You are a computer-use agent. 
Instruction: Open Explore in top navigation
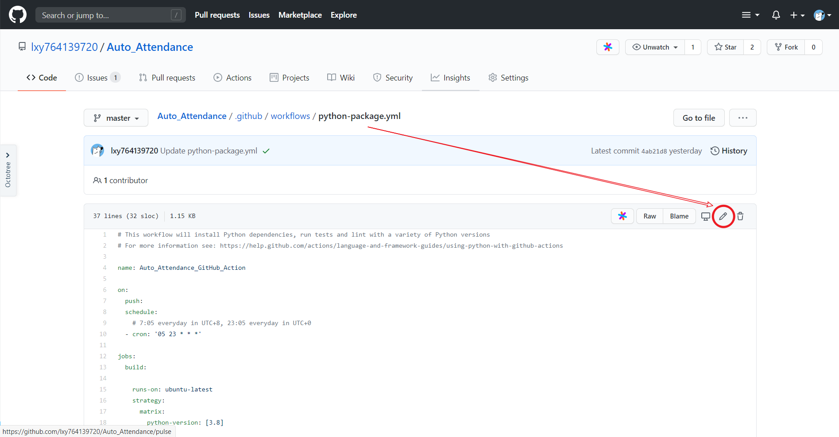click(344, 15)
